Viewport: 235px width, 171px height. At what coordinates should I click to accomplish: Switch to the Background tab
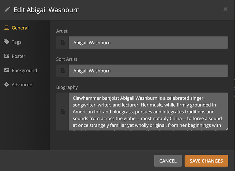(x=24, y=70)
